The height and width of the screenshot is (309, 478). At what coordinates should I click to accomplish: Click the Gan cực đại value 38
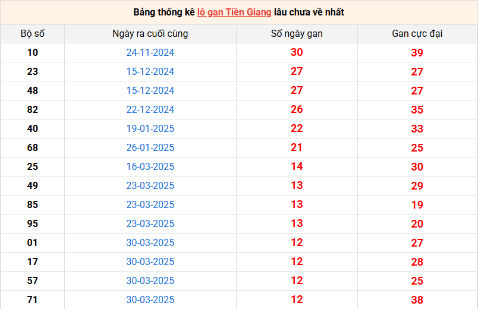point(417,300)
